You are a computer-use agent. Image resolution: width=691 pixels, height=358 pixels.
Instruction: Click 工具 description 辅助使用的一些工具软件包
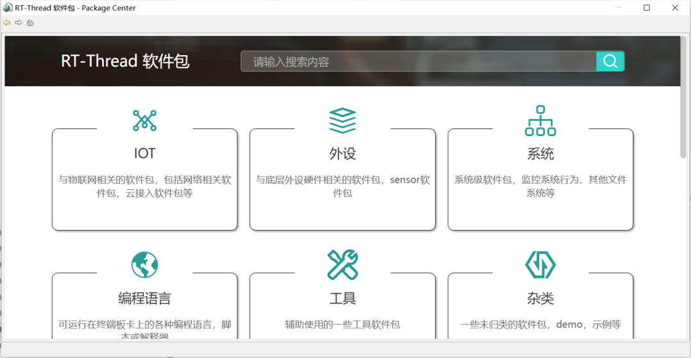[342, 325]
